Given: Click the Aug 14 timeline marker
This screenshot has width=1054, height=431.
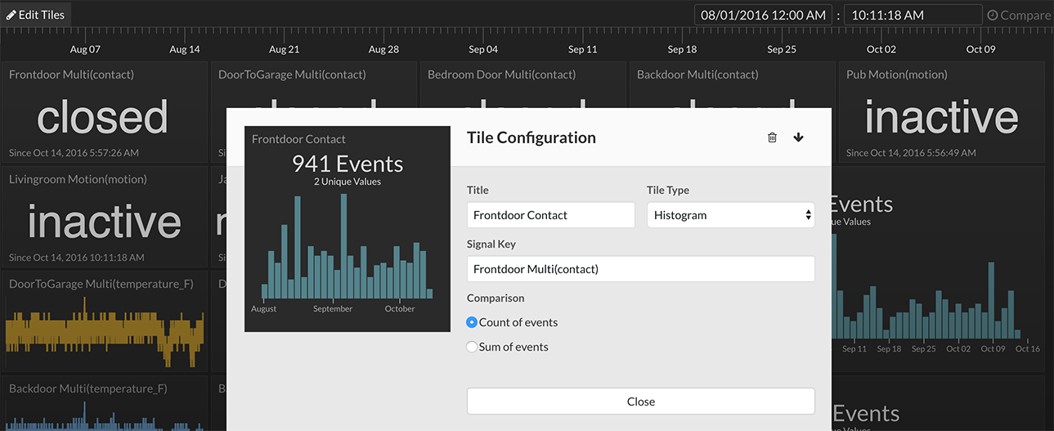Looking at the screenshot, I should [x=185, y=49].
